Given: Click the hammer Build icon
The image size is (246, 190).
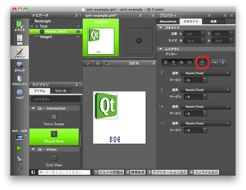Looking at the screenshot, I should click(19, 169).
